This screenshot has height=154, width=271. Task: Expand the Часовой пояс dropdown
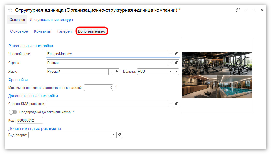click(171, 54)
